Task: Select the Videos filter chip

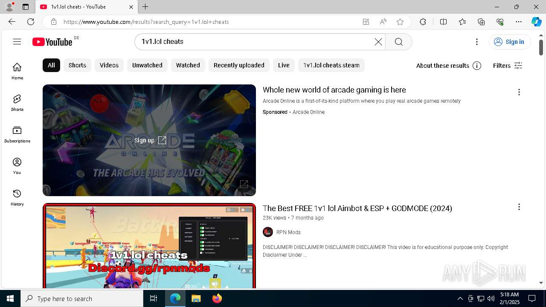Action: [109, 65]
